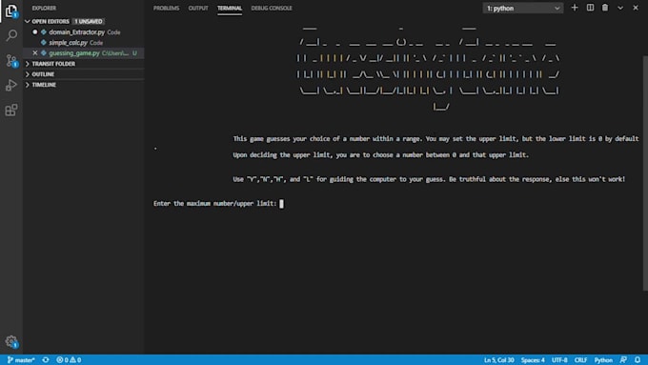This screenshot has height=365, width=648.
Task: Close the terminal panel
Action: [636, 8]
